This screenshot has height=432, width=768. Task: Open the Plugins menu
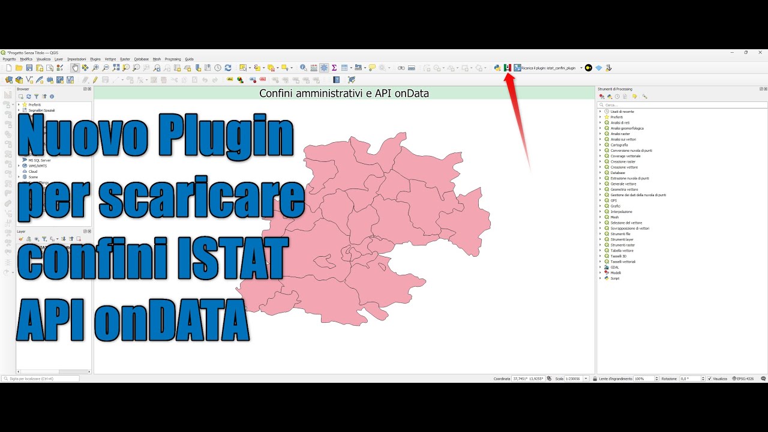click(95, 59)
